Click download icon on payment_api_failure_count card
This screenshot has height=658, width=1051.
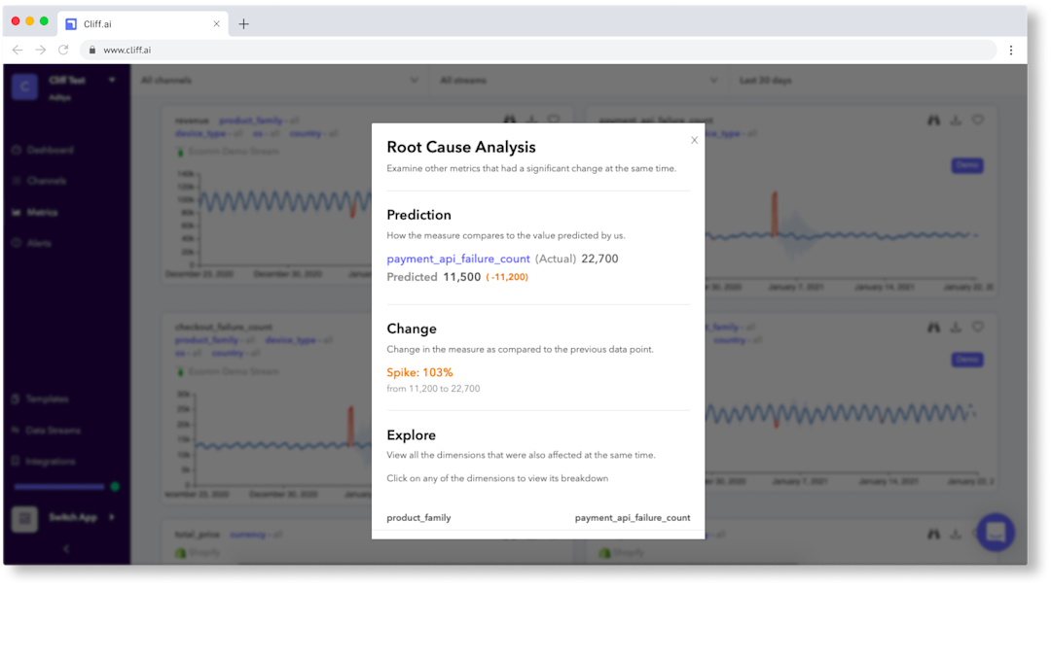[956, 121]
